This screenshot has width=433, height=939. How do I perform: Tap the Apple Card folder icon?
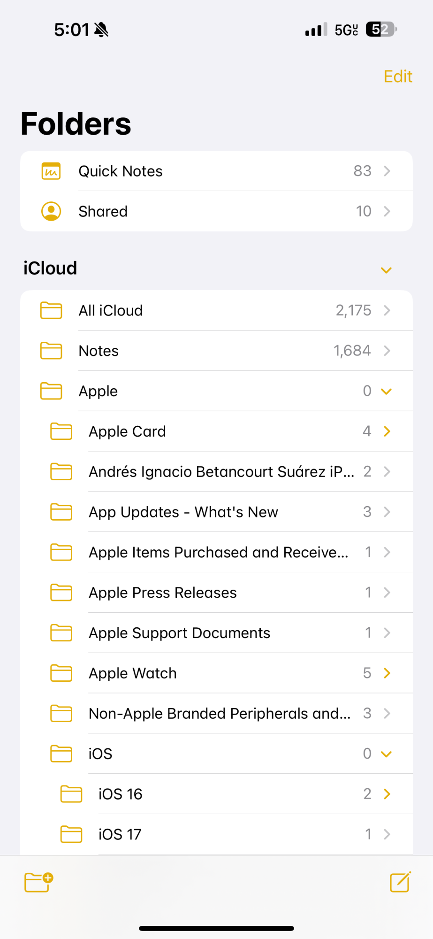point(61,431)
